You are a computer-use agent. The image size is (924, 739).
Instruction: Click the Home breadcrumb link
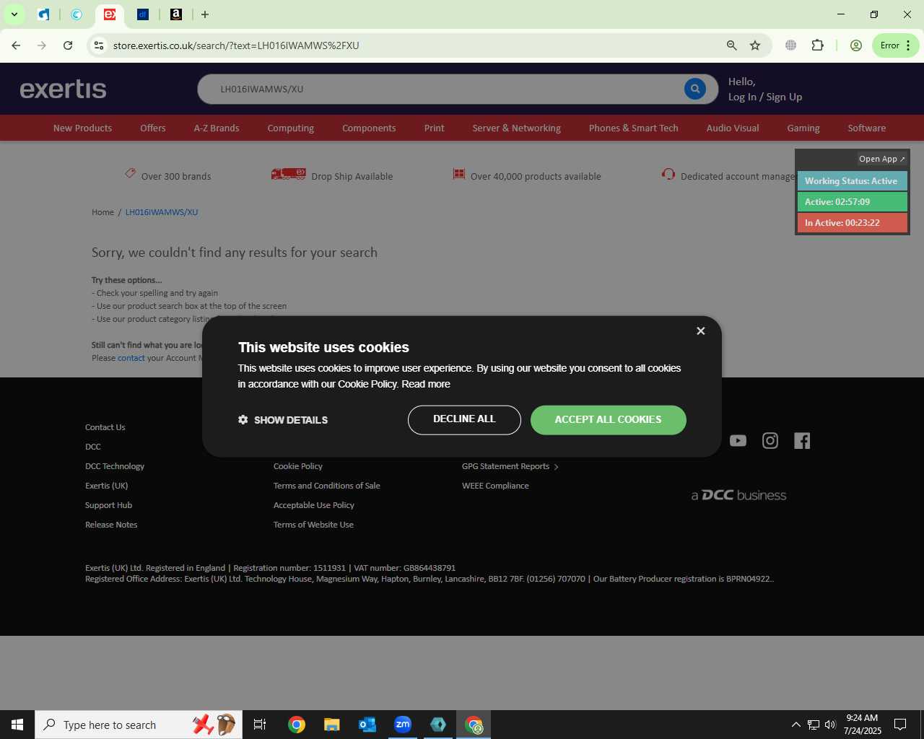[103, 212]
